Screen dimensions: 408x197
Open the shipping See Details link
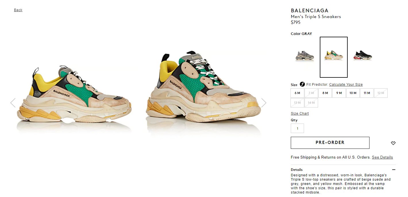coord(382,157)
